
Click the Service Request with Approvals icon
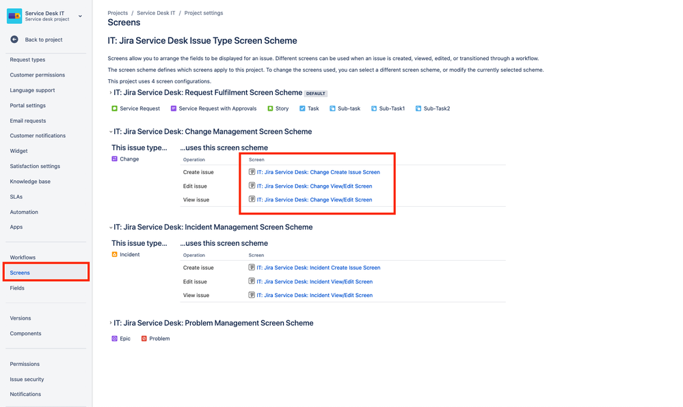tap(174, 109)
